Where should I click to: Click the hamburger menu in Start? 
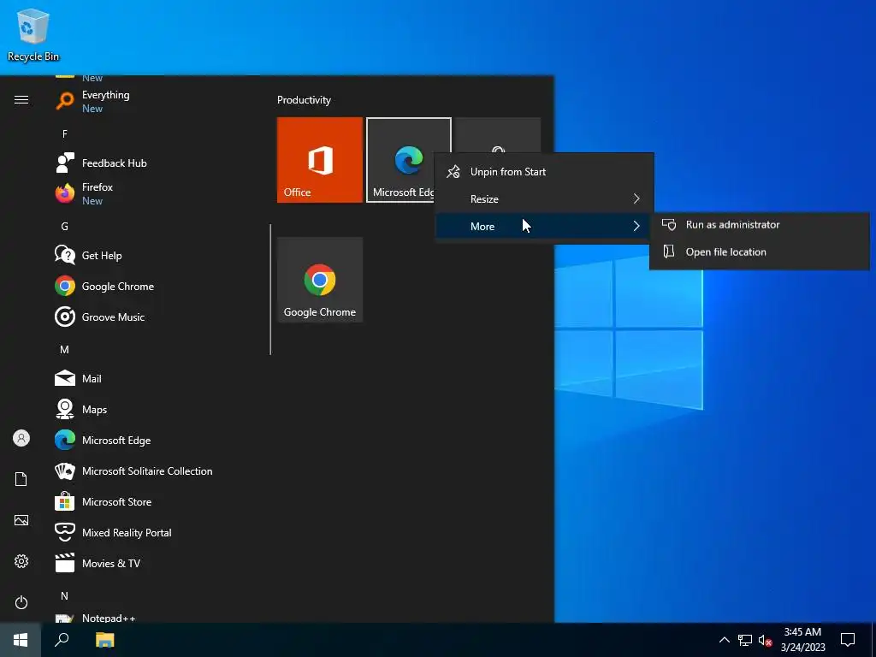point(21,100)
